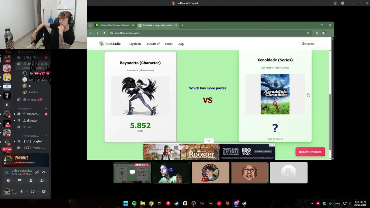Open the Discord soundboard icon
Screen dimensions: 370x208
[x=42, y=181]
